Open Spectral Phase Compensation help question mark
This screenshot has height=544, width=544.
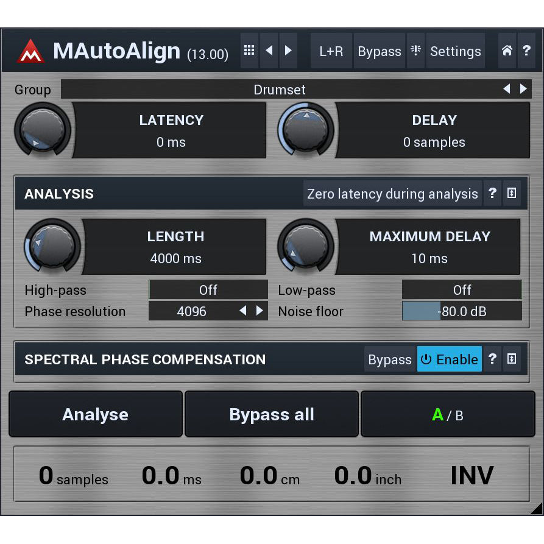tap(493, 359)
